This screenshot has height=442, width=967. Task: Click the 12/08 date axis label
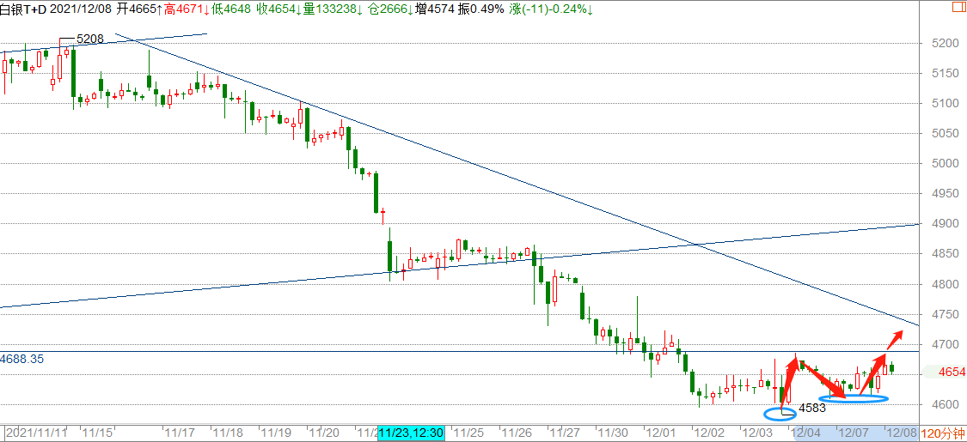coord(902,433)
